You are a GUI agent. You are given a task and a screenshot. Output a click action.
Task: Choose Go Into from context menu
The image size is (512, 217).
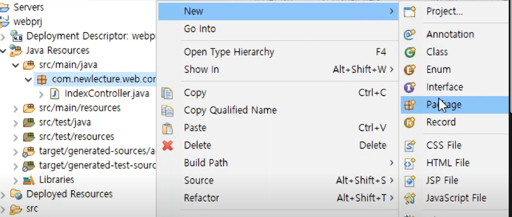click(278, 29)
